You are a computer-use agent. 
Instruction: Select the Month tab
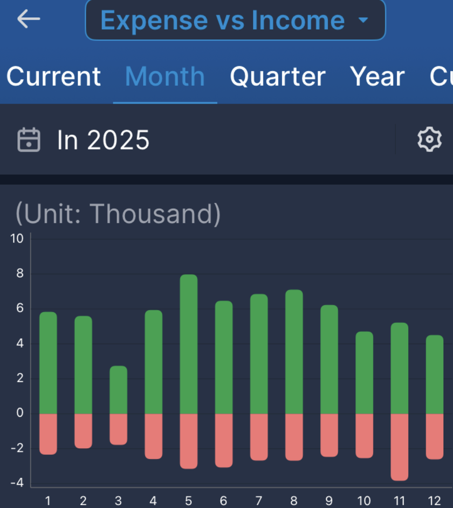165,77
